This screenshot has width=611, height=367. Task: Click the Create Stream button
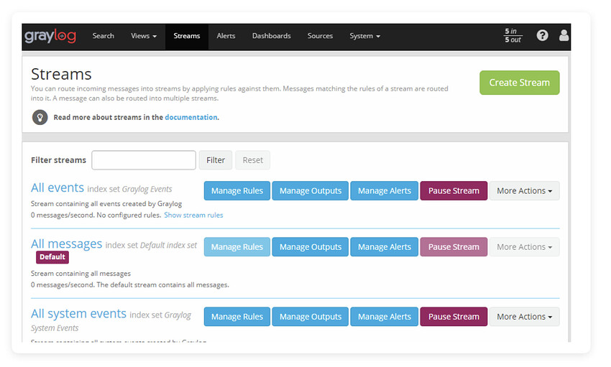(520, 83)
